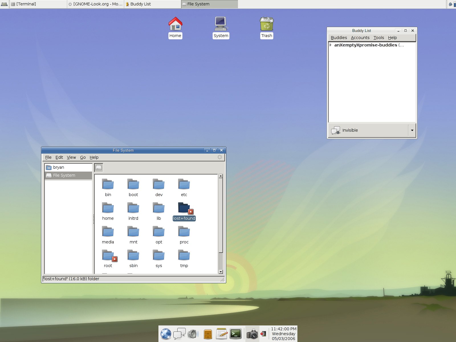The width and height of the screenshot is (456, 342).
Task: Open the web browser globe launcher
Action: point(166,334)
